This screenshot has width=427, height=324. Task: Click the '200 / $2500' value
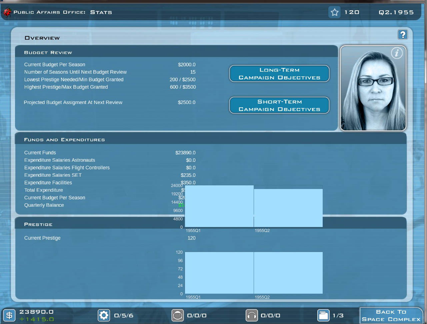[183, 80]
